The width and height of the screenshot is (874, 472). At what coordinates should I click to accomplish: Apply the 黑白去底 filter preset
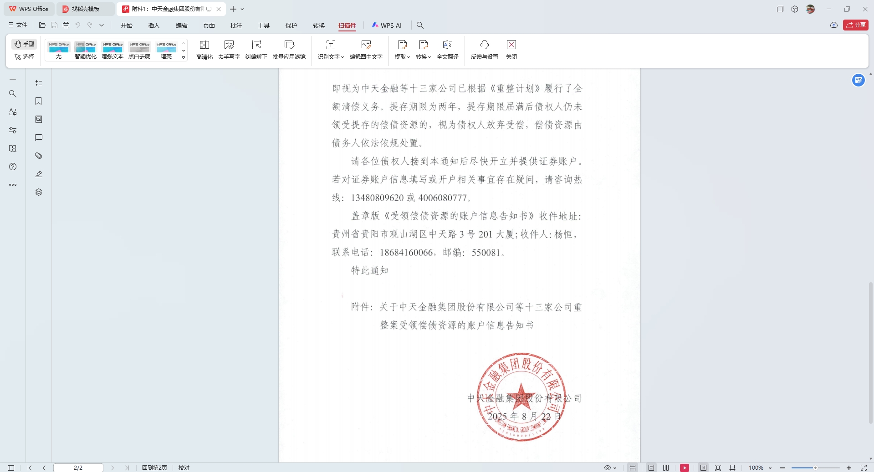(139, 51)
